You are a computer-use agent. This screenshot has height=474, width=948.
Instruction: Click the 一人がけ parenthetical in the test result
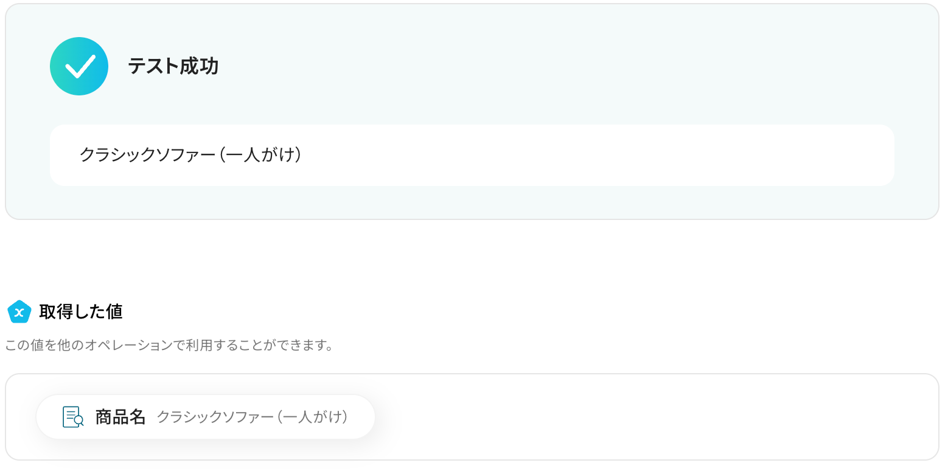[x=262, y=155]
